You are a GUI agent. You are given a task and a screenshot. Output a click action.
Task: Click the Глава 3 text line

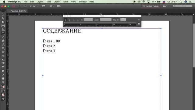49,51
